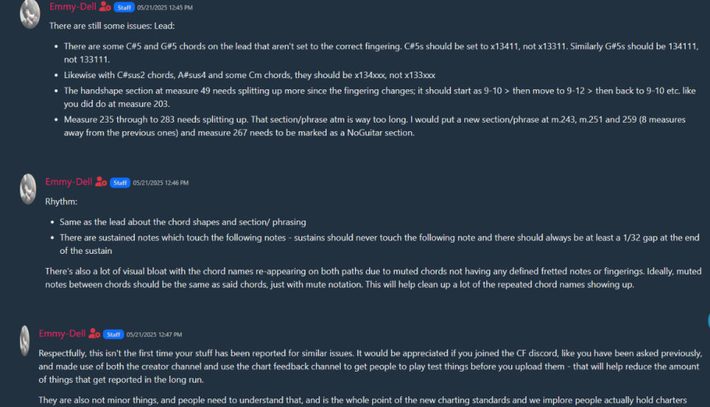This screenshot has width=710, height=407.
Task: Click the Staff badge on the 12:46 PM post
Action: pos(119,183)
